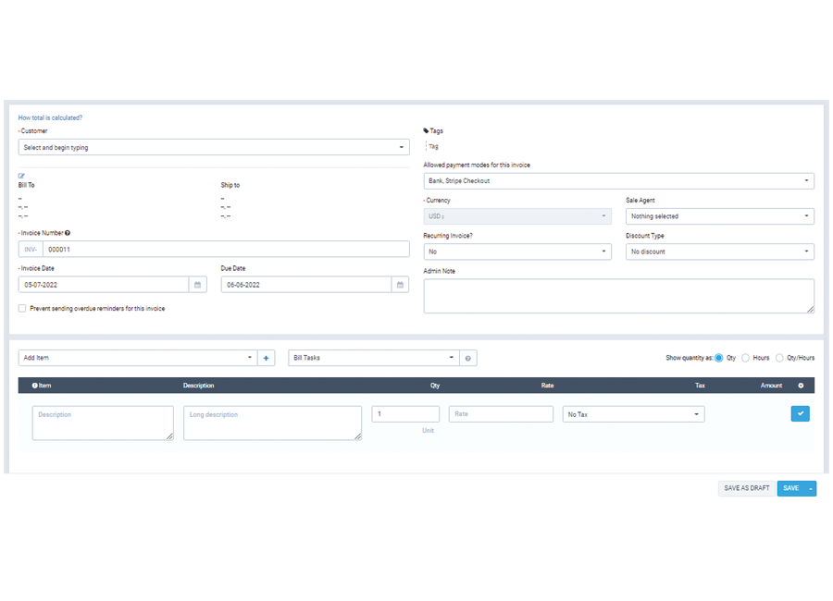Image resolution: width=833 pixels, height=601 pixels.
Task: Open the Sale Agent dropdown
Action: click(x=719, y=216)
